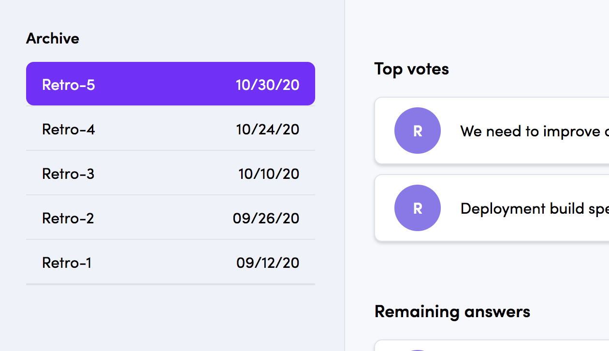Click the 10/30/20 date on Retro-5
Screen dimensions: 609x351
pos(267,85)
